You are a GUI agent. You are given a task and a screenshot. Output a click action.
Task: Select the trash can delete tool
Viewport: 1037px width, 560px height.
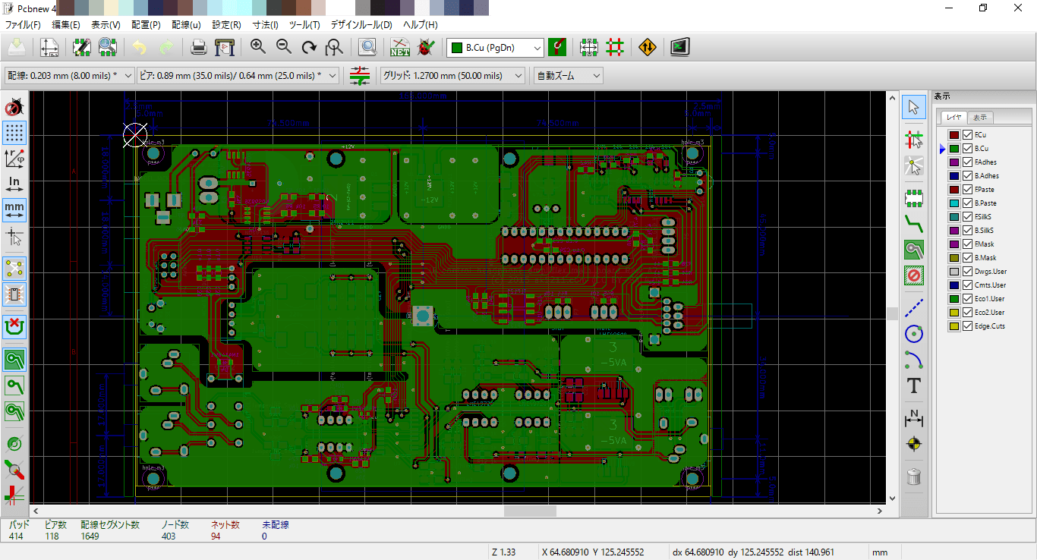coord(914,477)
